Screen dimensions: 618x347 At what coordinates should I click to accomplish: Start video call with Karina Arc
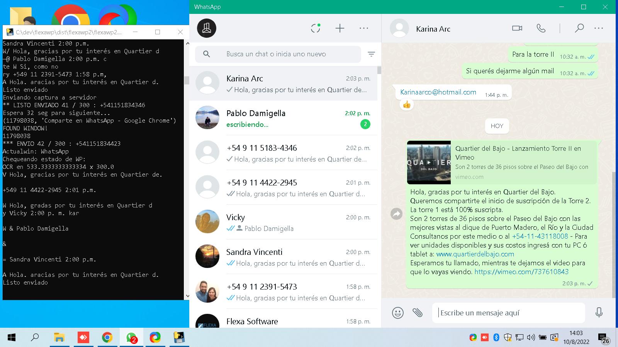coord(517,28)
